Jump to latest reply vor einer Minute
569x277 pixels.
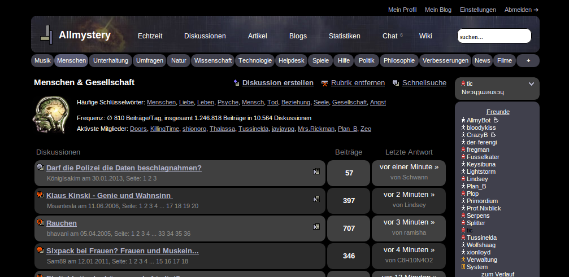click(409, 167)
